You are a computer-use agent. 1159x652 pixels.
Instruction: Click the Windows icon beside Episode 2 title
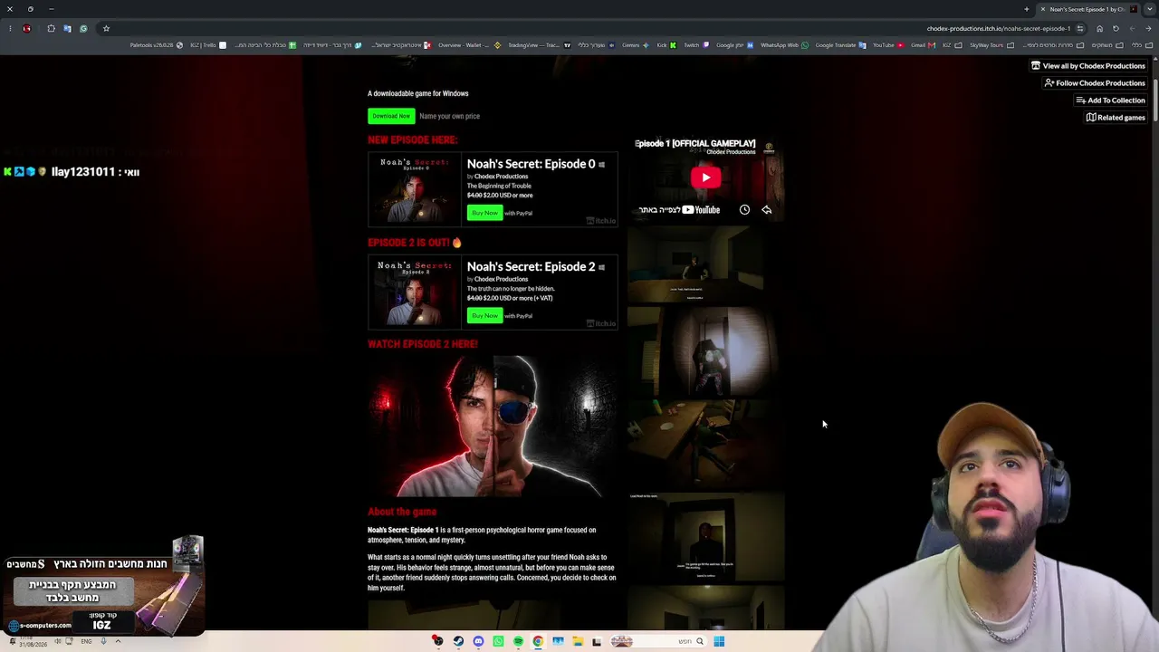tap(602, 267)
